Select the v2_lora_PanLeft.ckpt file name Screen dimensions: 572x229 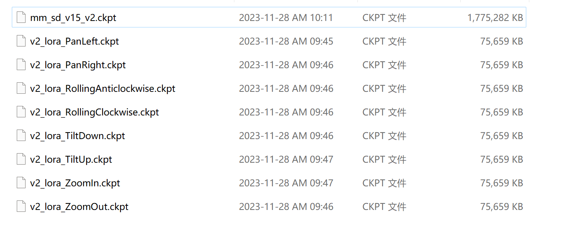[x=74, y=42]
